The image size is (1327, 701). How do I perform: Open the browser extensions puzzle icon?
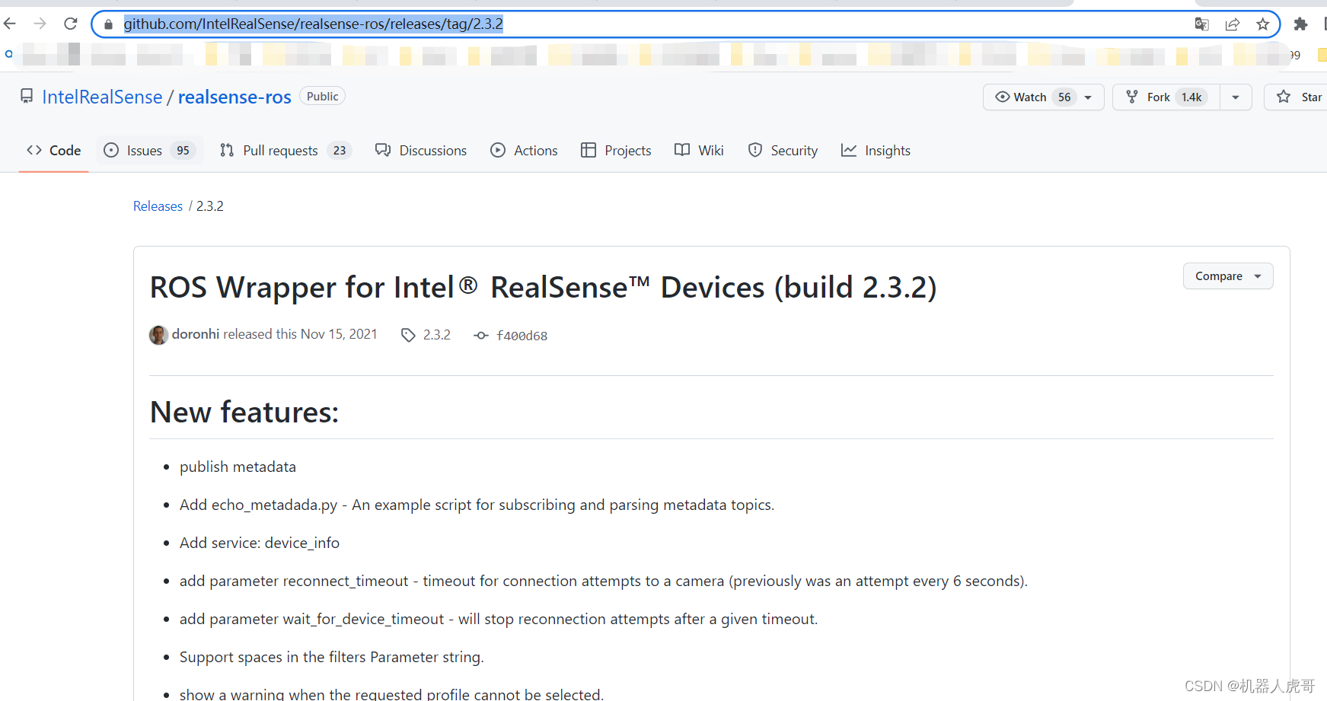[x=1301, y=24]
